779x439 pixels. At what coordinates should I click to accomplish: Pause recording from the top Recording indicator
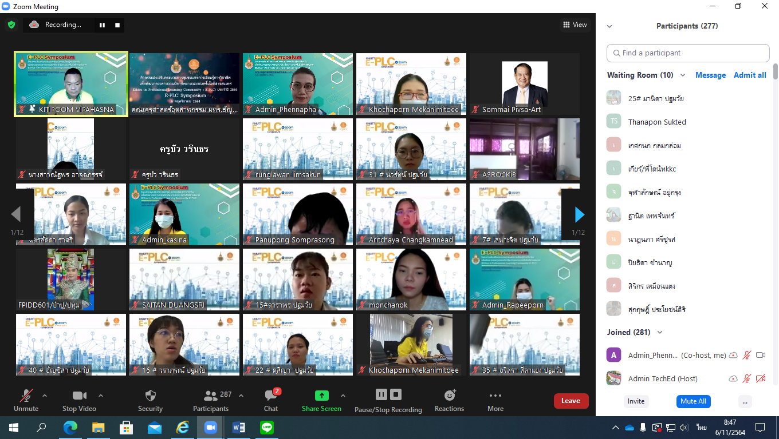[x=102, y=25]
